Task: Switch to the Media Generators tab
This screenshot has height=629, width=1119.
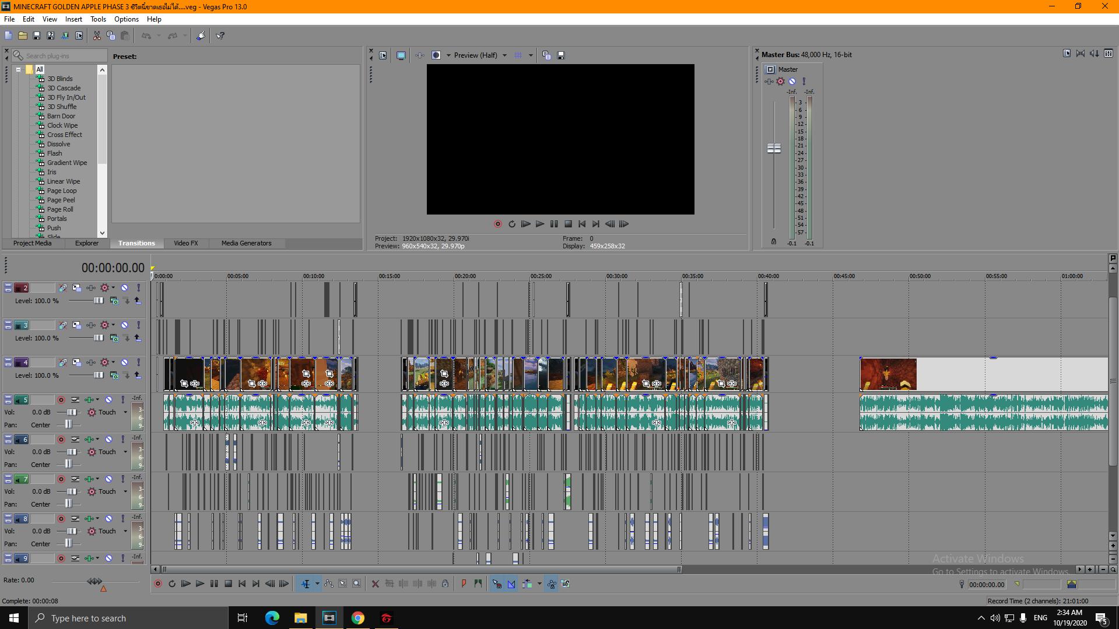Action: [246, 243]
